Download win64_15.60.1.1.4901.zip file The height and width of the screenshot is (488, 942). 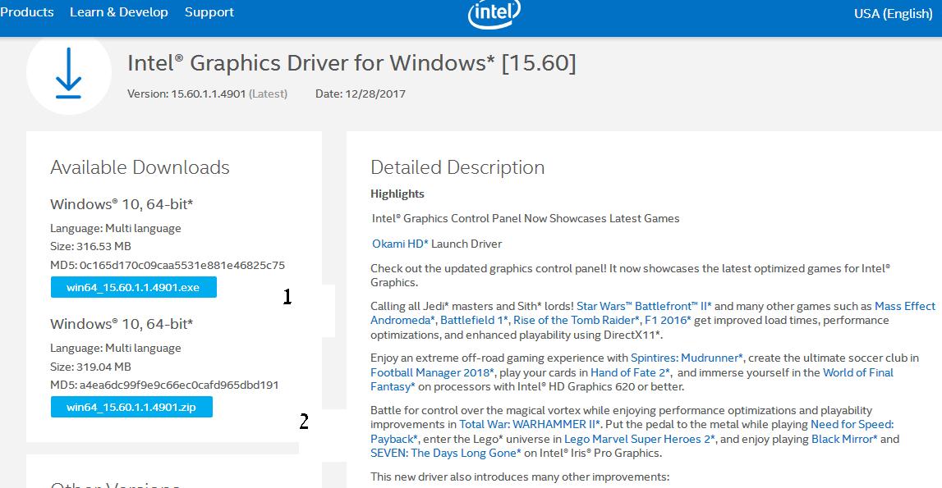tap(131, 407)
